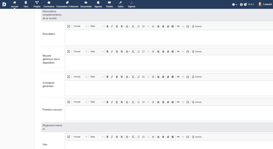
Task: Switch Premiers secours editor to Source
Action: [197, 102]
